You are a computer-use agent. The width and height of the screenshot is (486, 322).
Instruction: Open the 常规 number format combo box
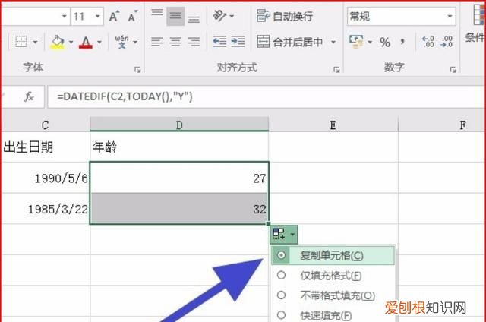[x=402, y=16]
